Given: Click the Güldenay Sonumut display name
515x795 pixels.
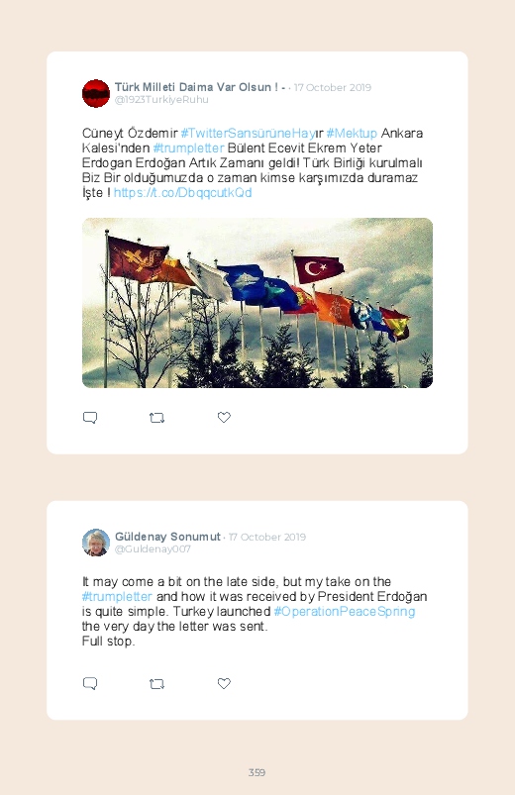Looking at the screenshot, I should coord(167,537).
